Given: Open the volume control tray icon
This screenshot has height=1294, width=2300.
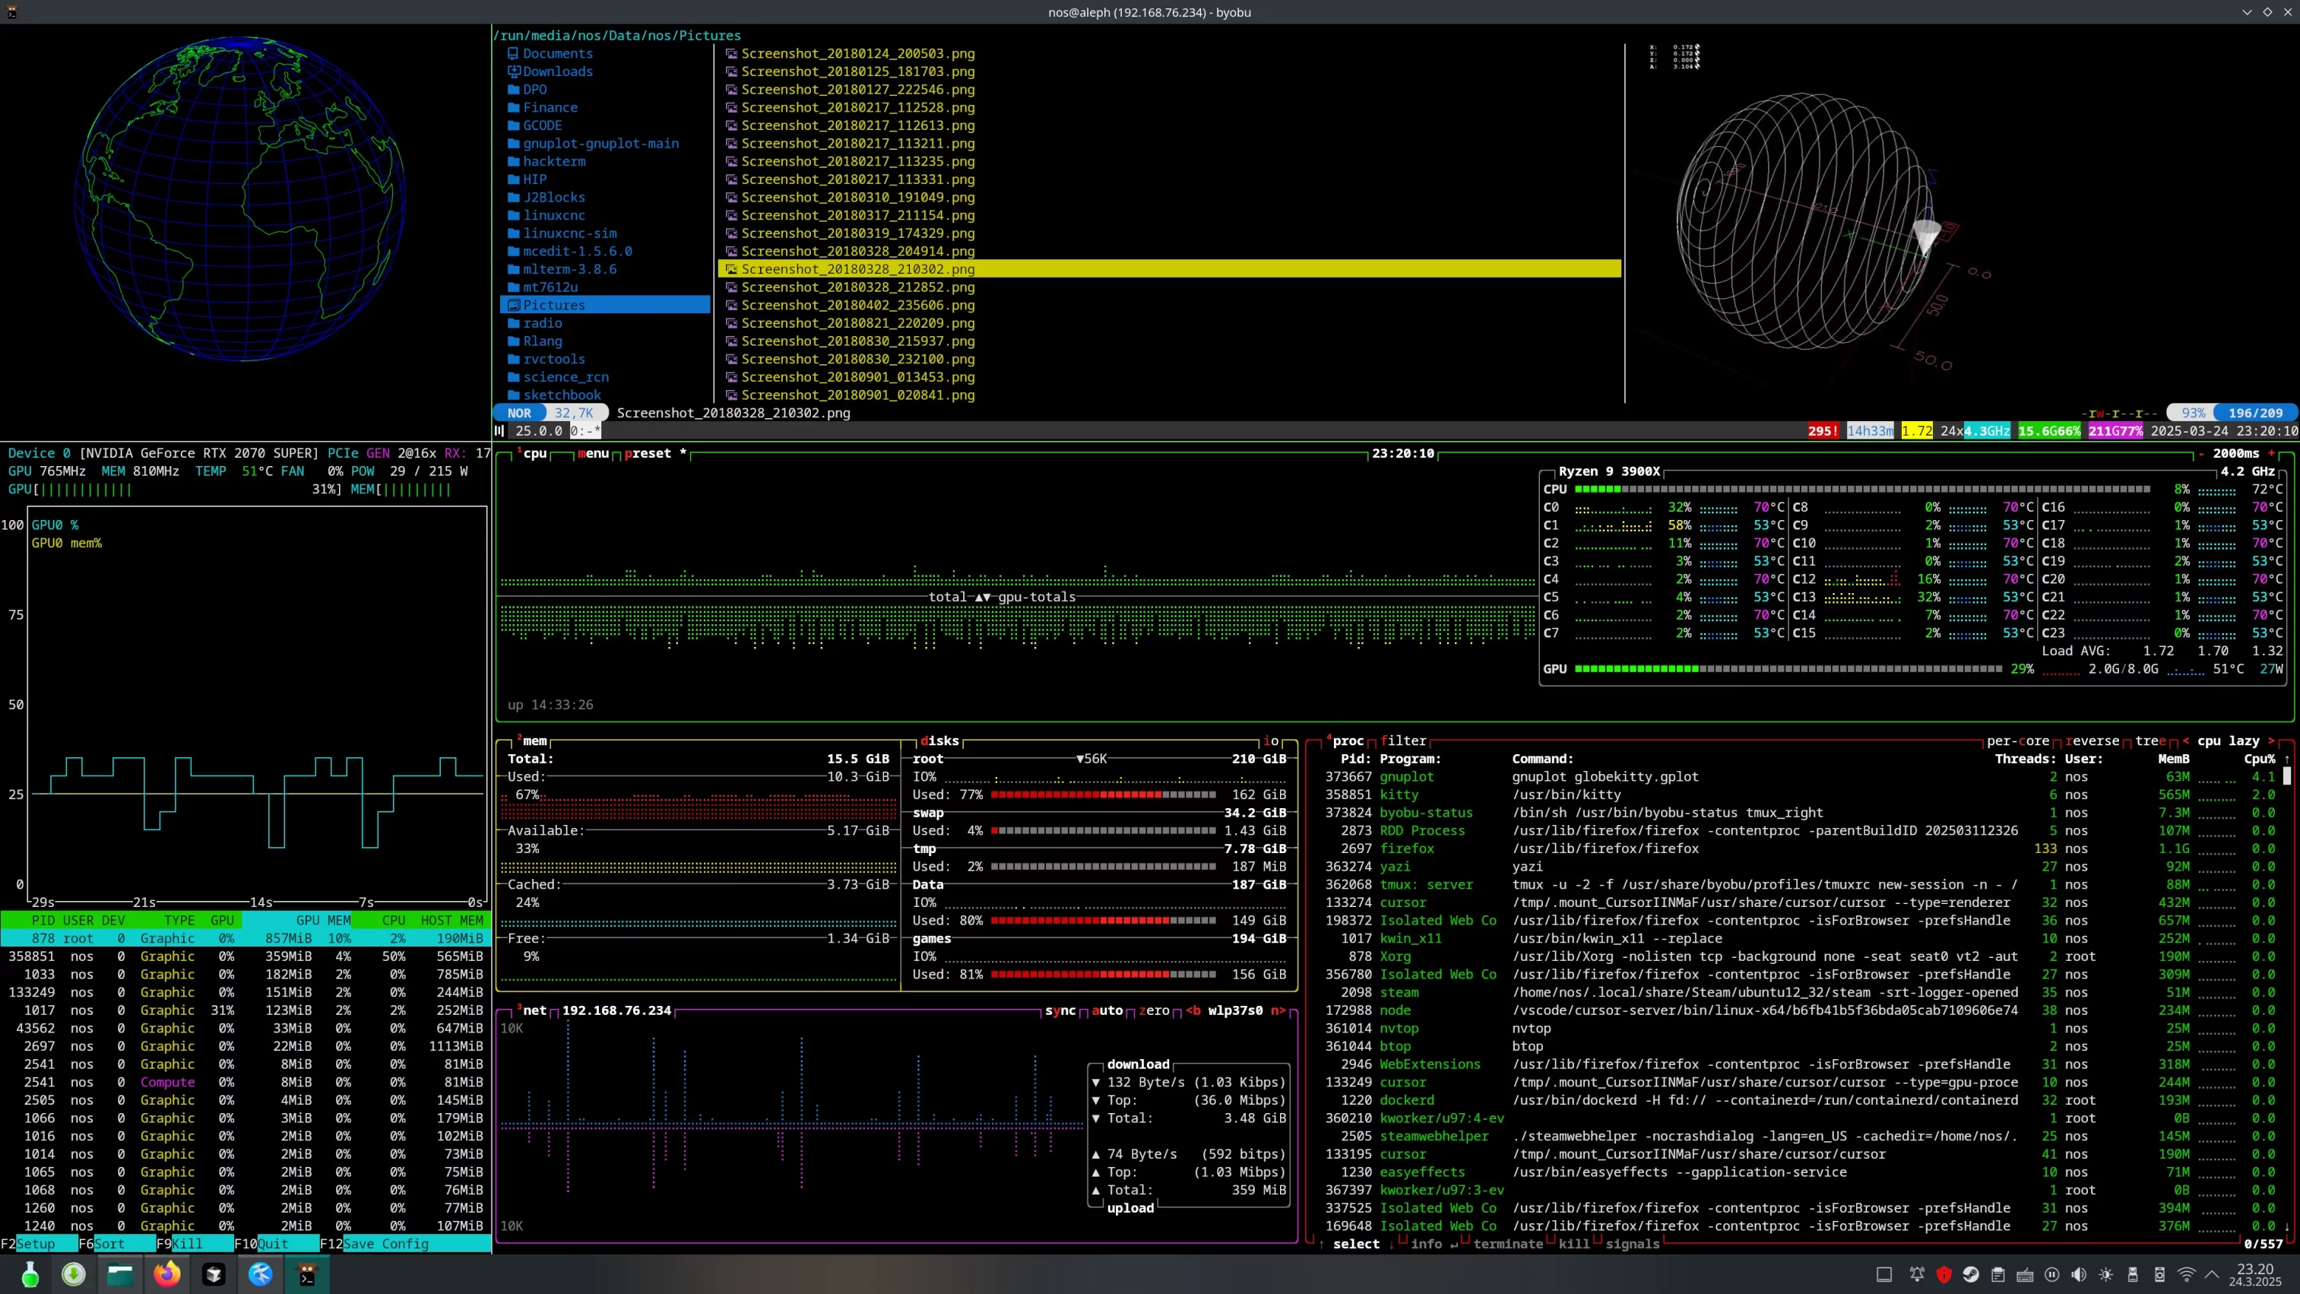Looking at the screenshot, I should click(x=2079, y=1274).
